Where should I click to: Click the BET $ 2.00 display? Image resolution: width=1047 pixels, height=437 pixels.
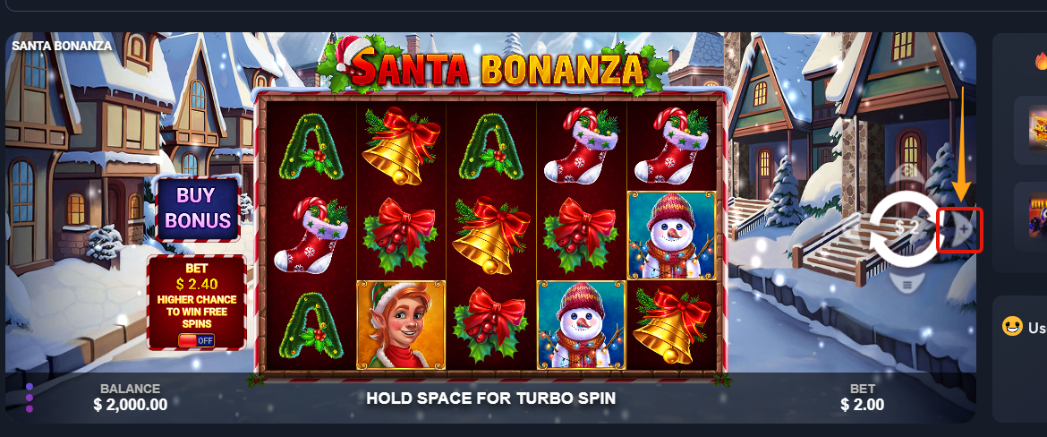pos(863,398)
